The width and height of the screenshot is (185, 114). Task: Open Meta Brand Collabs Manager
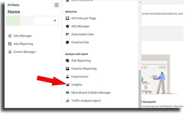tap(91, 93)
